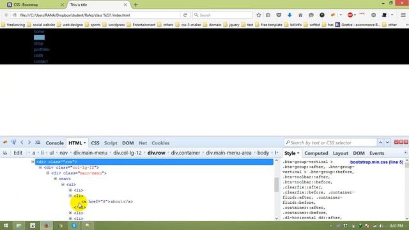
Task: Collapse the ul node in HTML tree
Action: tap(63, 185)
